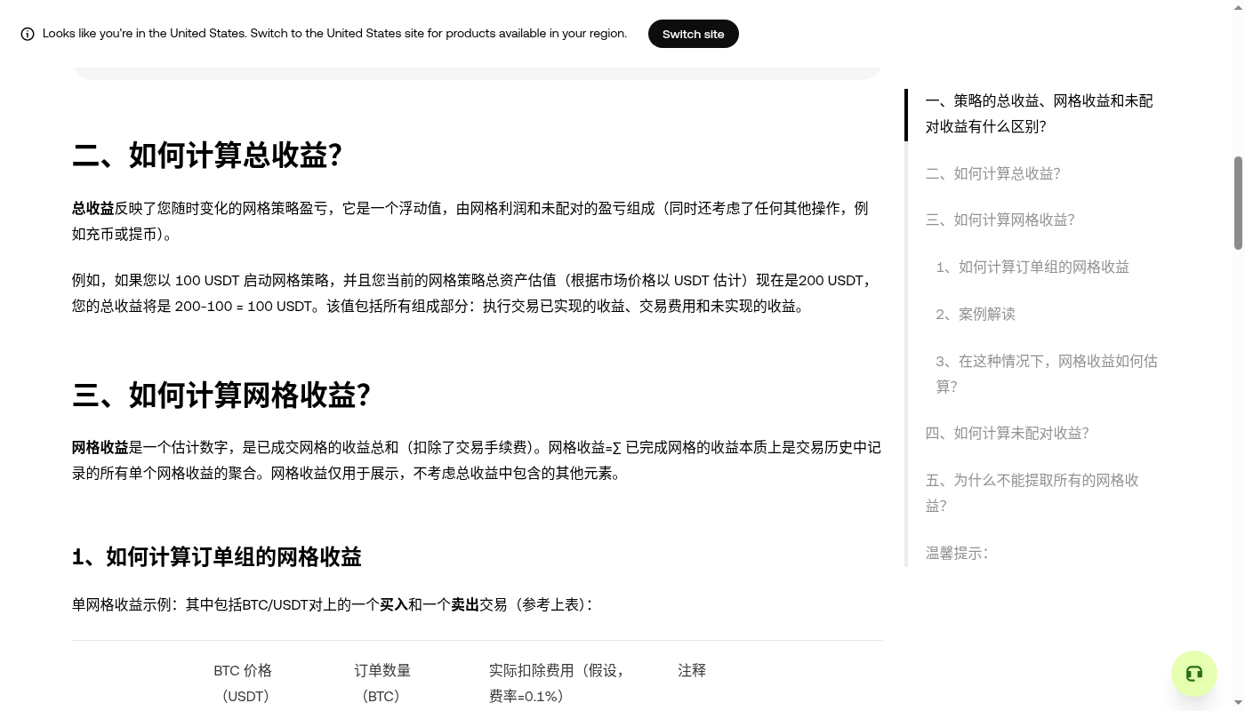Viewport: 1245px width, 711px height.
Task: Click the heading 二、如何计算总收益?
Action: 207,156
